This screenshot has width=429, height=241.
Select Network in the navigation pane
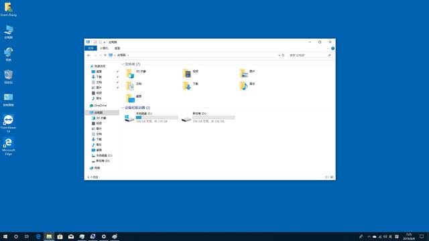pyautogui.click(x=95, y=168)
